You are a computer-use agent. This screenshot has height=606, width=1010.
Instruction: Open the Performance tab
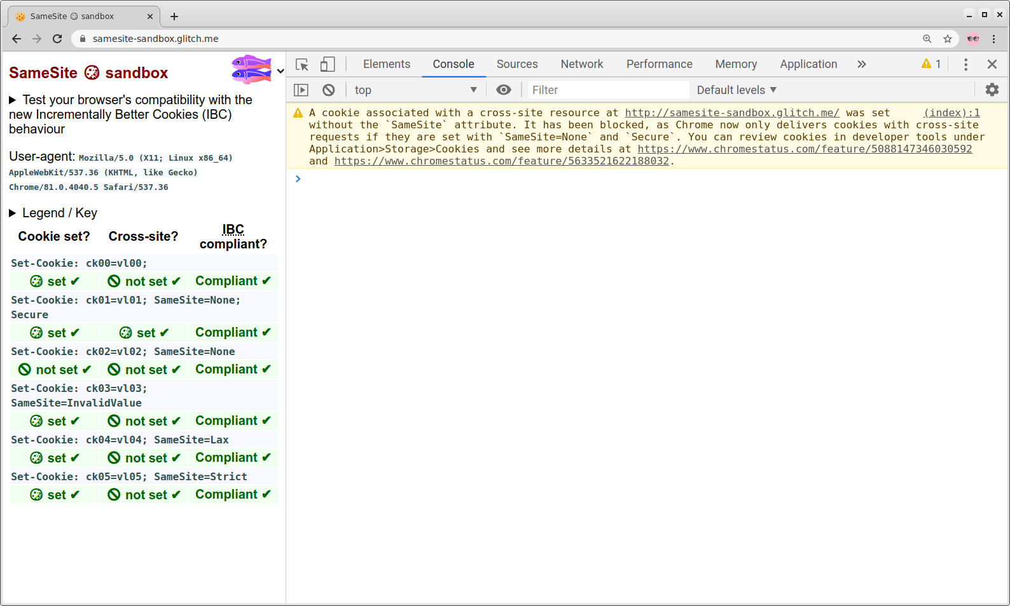(x=660, y=64)
